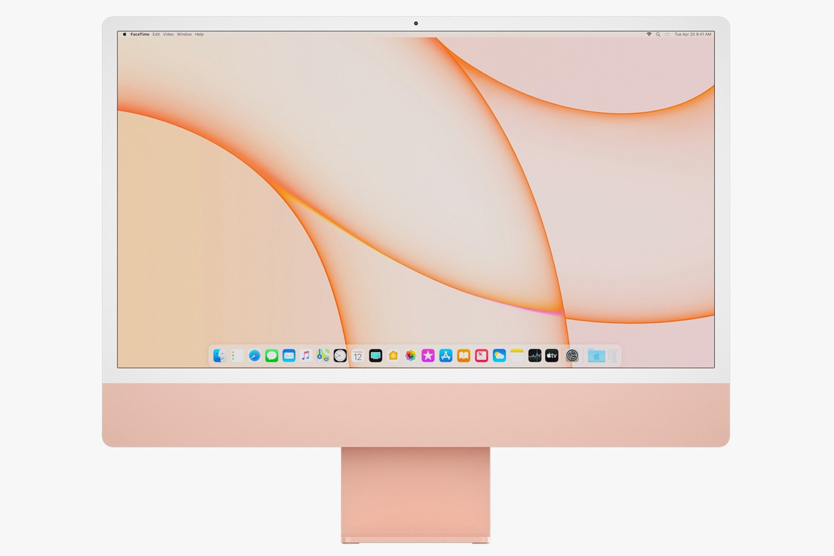Viewport: 834px width, 556px height.
Task: Click the Control Center icon in menu bar
Action: pyautogui.click(x=667, y=34)
